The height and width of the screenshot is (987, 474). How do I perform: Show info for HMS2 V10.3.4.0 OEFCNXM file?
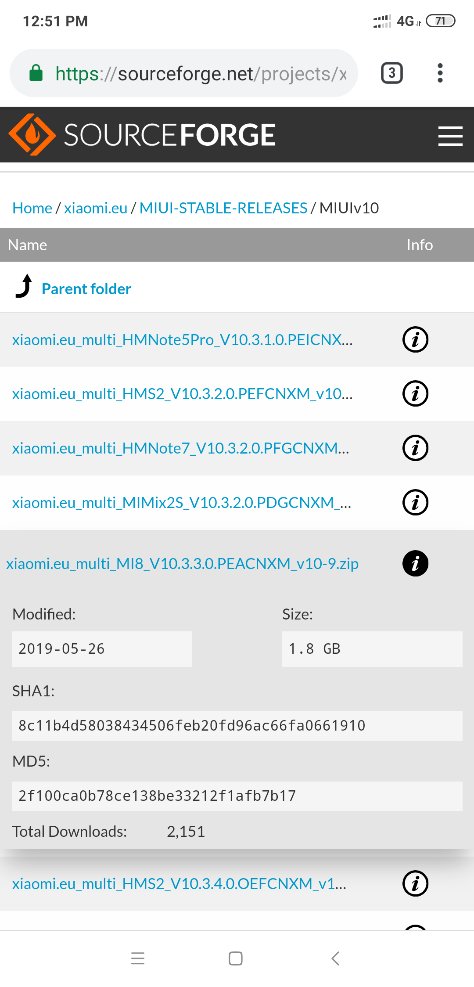415,883
